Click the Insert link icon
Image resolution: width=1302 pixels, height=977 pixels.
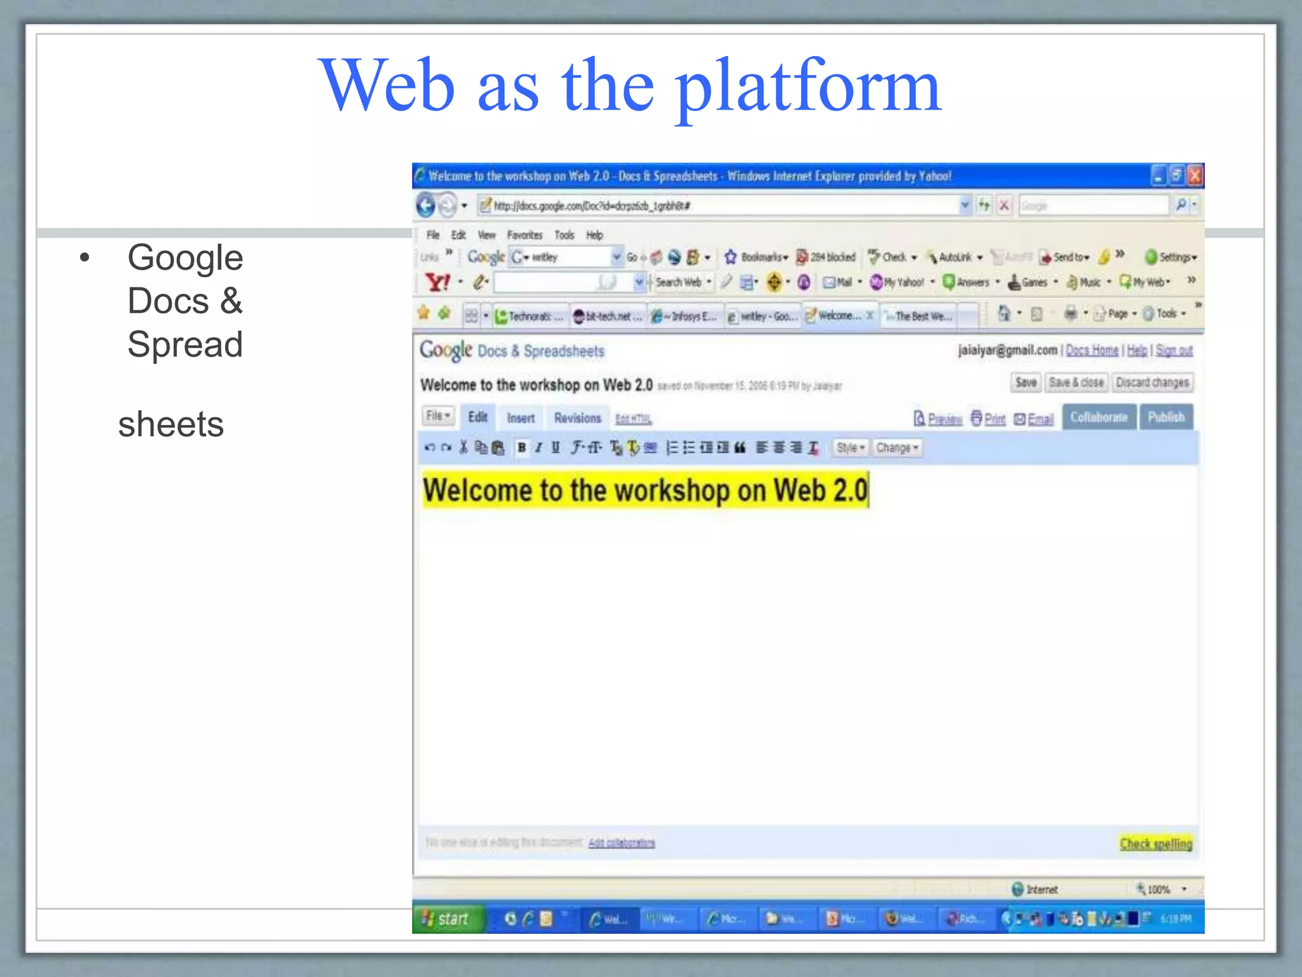[x=650, y=448]
